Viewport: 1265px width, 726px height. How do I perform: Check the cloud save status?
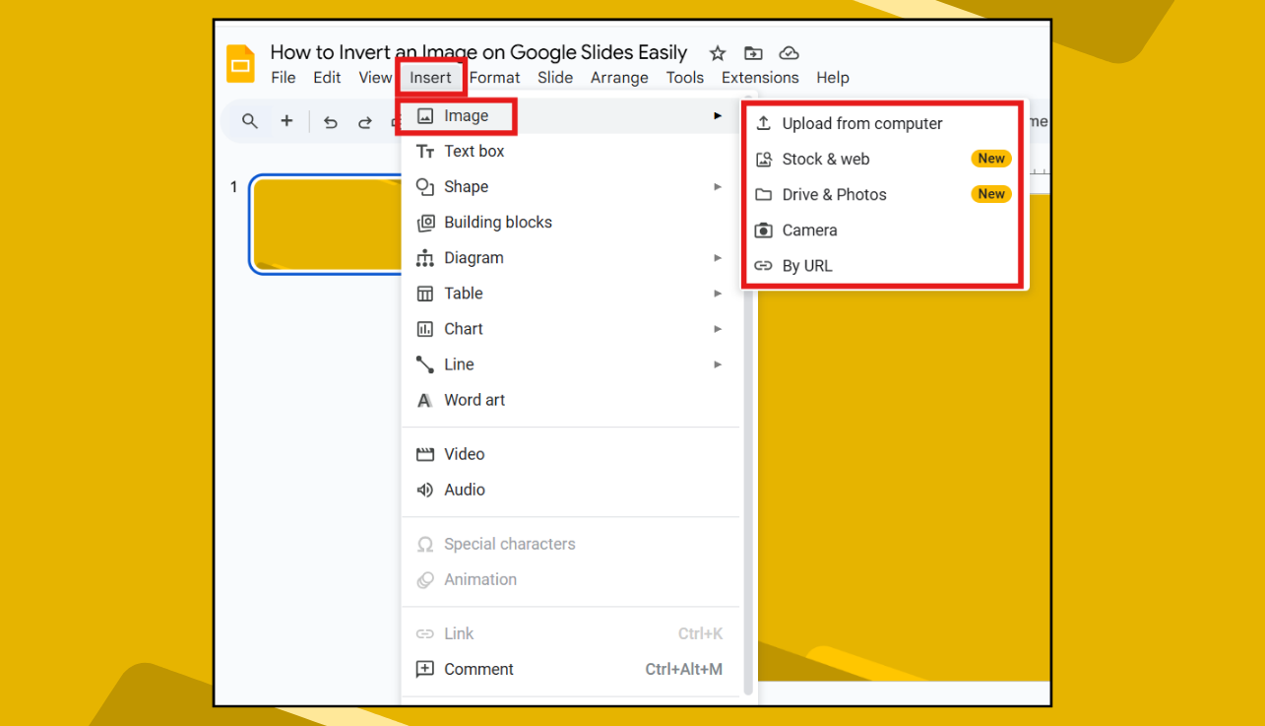789,53
